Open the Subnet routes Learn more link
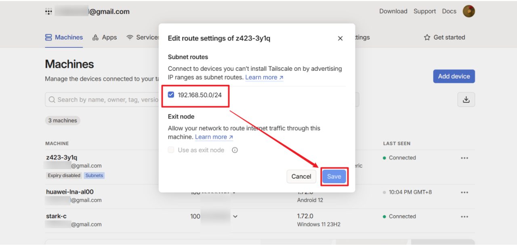The height and width of the screenshot is (245, 517). click(264, 78)
